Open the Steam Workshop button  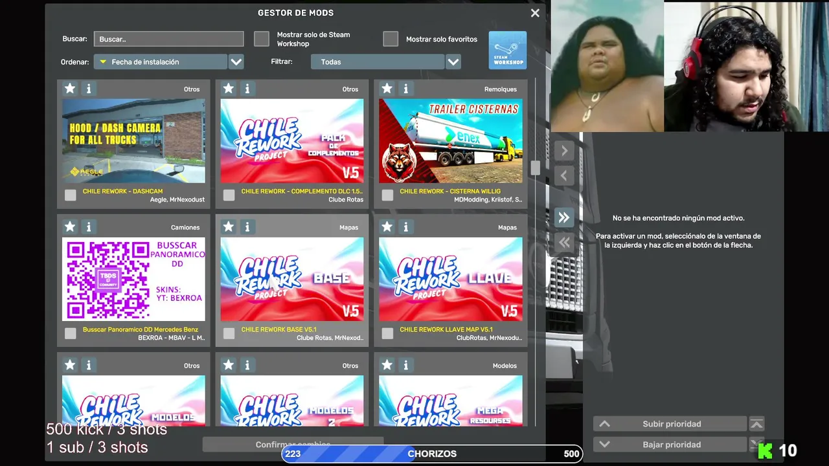[x=508, y=50]
